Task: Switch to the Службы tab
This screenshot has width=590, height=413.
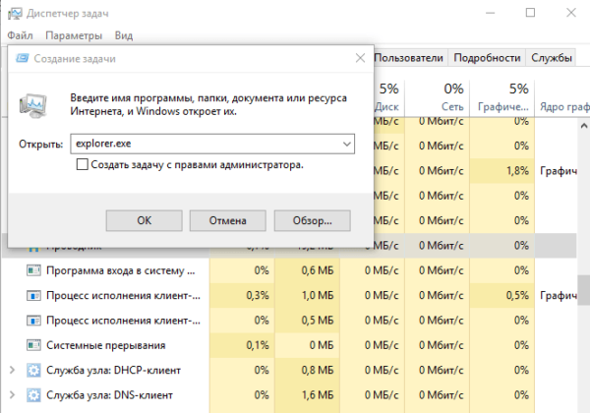Action: pyautogui.click(x=552, y=58)
